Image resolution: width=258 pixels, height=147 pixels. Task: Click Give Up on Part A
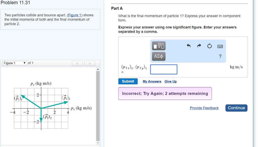170,81
